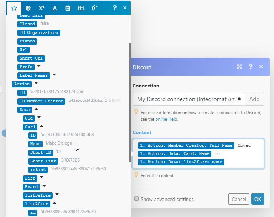Image resolution: width=274 pixels, height=217 pixels.
Task: Expand the Board collection
Action: 44,186
